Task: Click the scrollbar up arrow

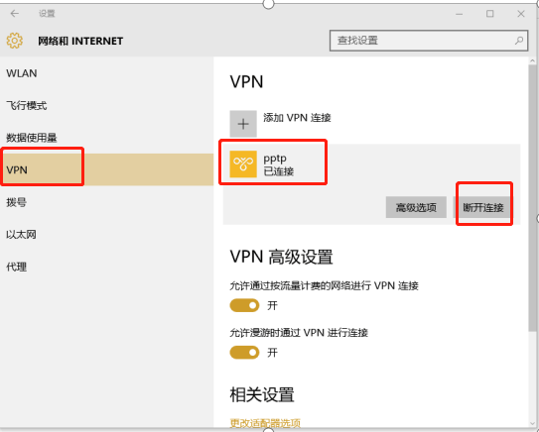Action: pyautogui.click(x=533, y=60)
